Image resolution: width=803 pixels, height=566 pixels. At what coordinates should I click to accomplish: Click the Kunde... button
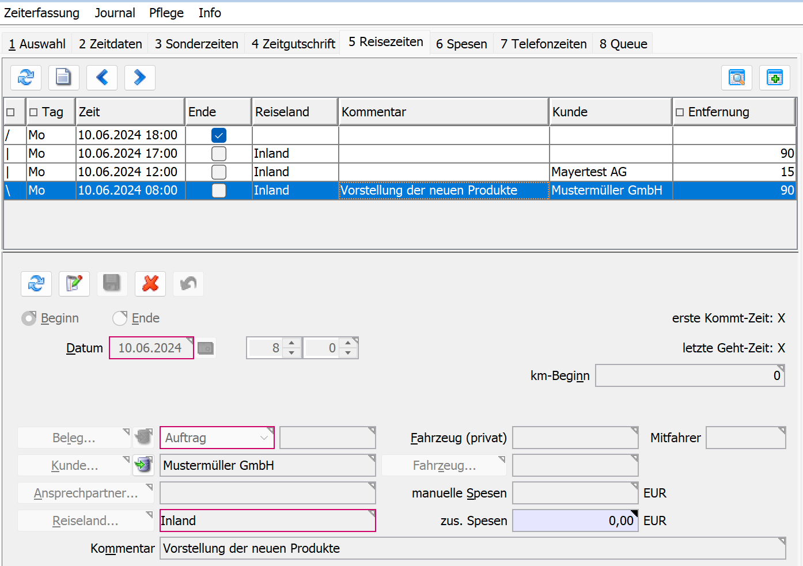(74, 465)
